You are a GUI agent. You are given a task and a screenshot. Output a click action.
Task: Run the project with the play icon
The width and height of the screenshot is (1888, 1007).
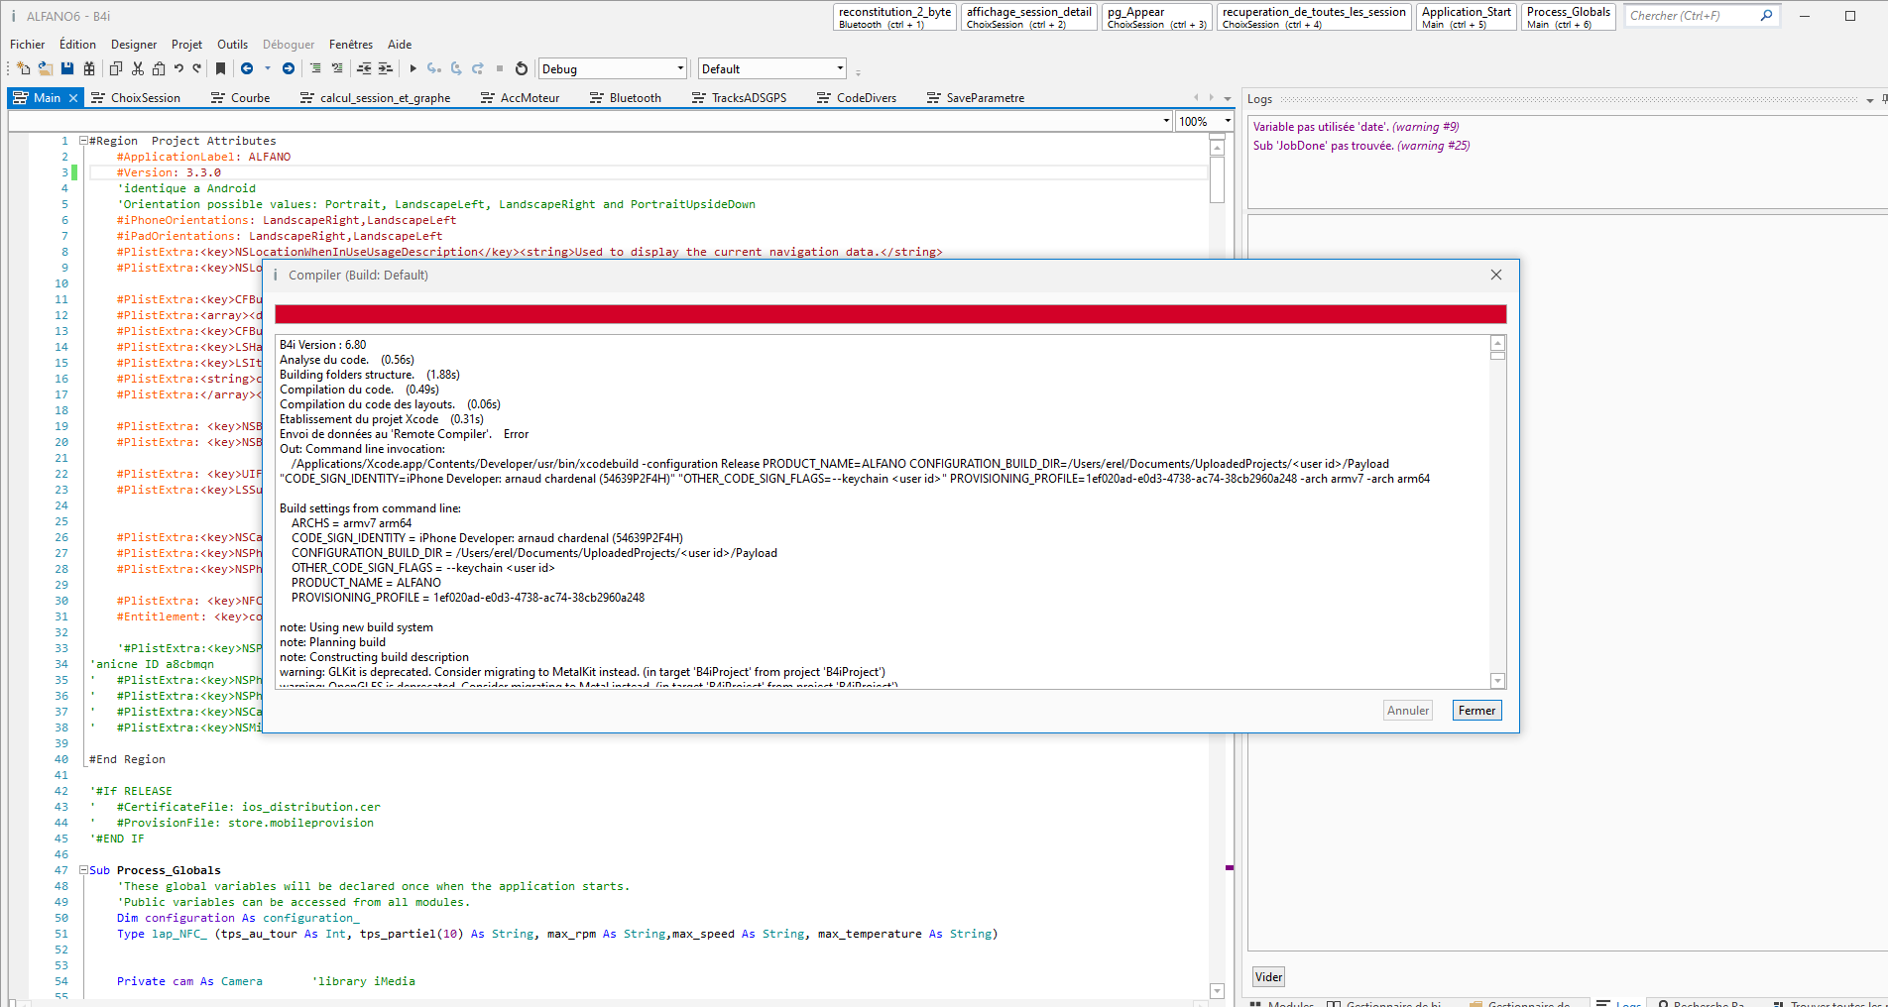413,68
